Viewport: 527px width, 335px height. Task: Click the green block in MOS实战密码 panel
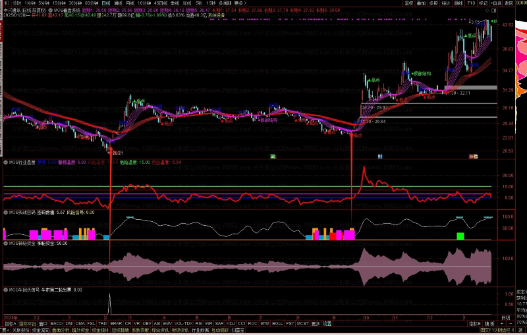[460, 236]
